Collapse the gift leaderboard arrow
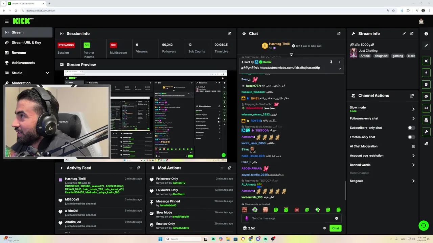This screenshot has height=243, width=433. [x=291, y=54]
